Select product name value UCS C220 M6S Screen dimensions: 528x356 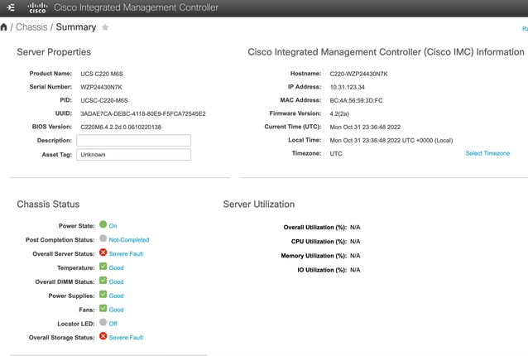click(102, 74)
